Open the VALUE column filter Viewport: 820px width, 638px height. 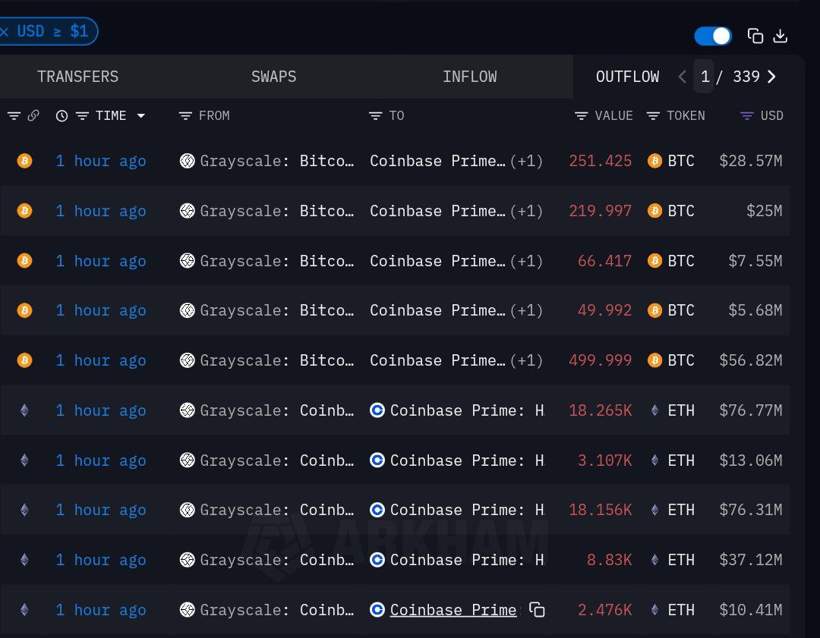pos(581,115)
